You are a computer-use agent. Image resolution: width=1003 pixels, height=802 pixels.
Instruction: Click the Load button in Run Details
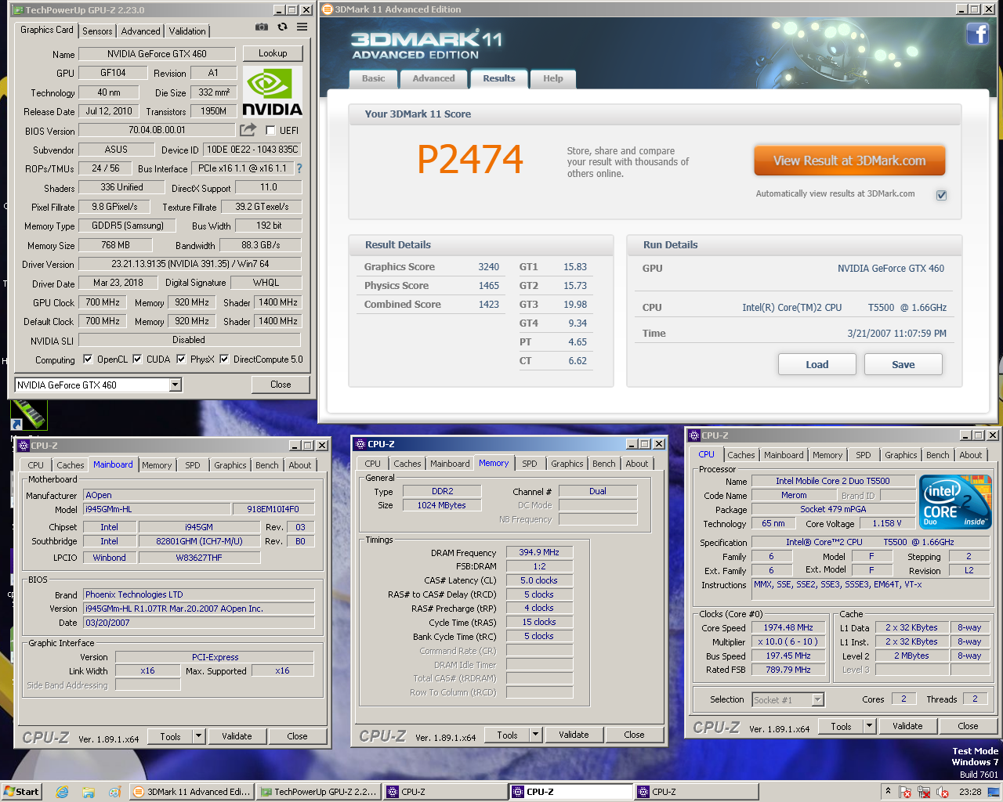point(817,364)
